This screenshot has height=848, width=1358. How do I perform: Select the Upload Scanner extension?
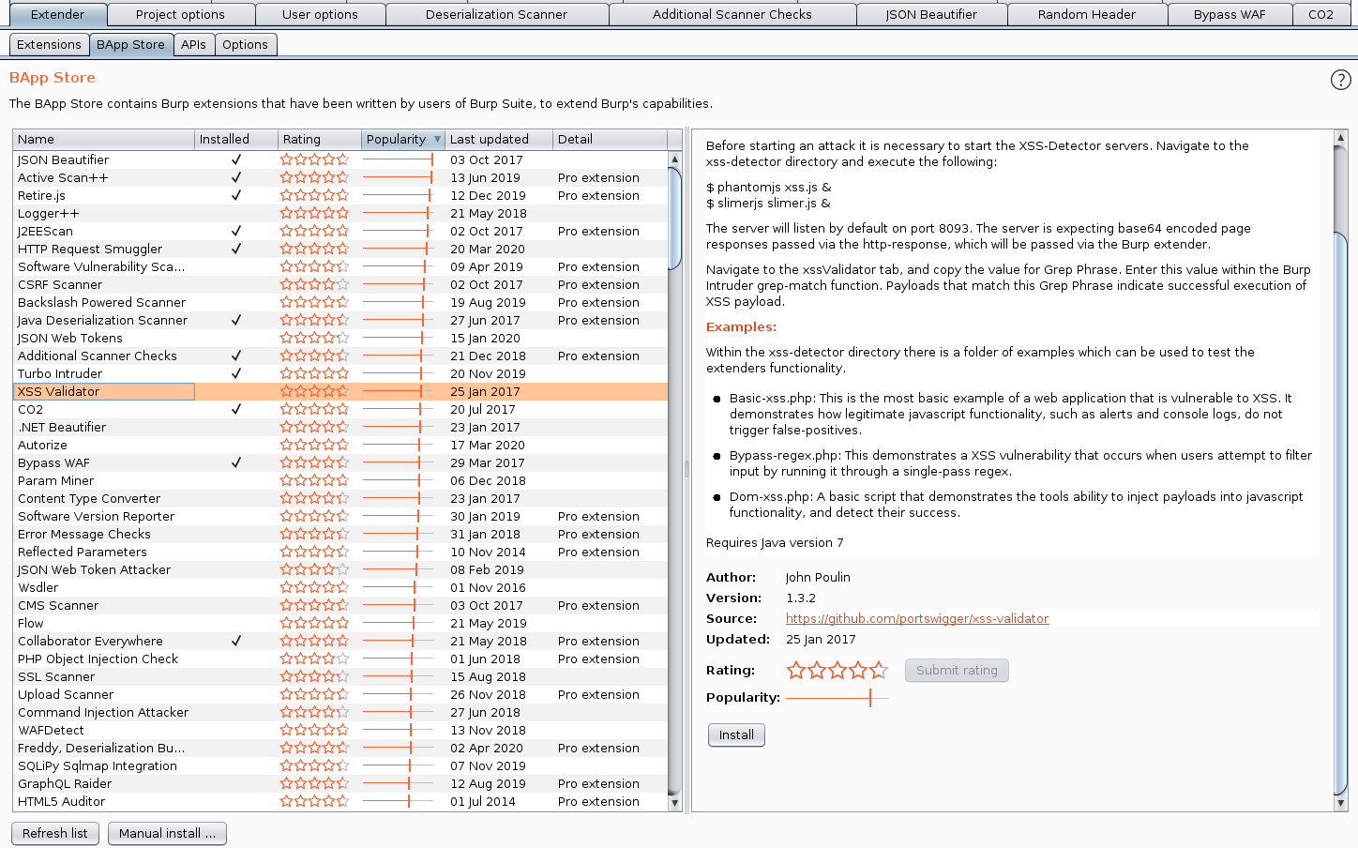[x=340, y=694]
